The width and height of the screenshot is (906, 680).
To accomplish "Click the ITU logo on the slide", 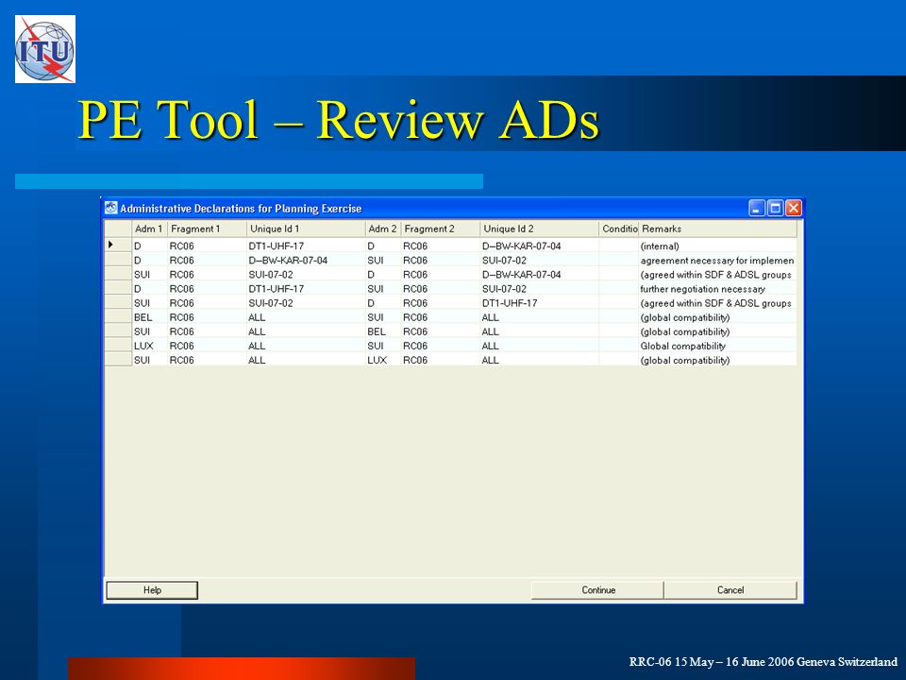I will pos(45,49).
